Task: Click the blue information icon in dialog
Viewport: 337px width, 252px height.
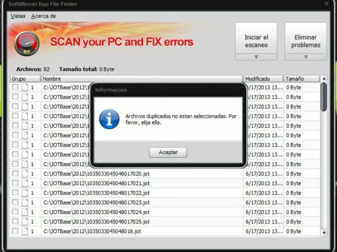Action: tap(109, 119)
